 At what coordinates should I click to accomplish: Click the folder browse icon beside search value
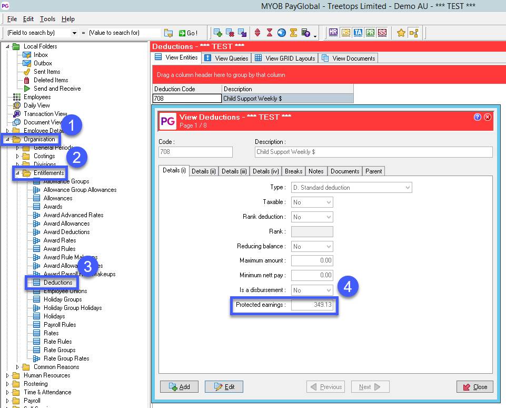click(x=168, y=33)
